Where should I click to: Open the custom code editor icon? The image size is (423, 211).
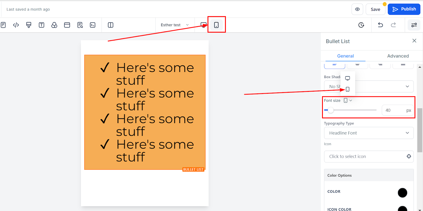(16, 25)
